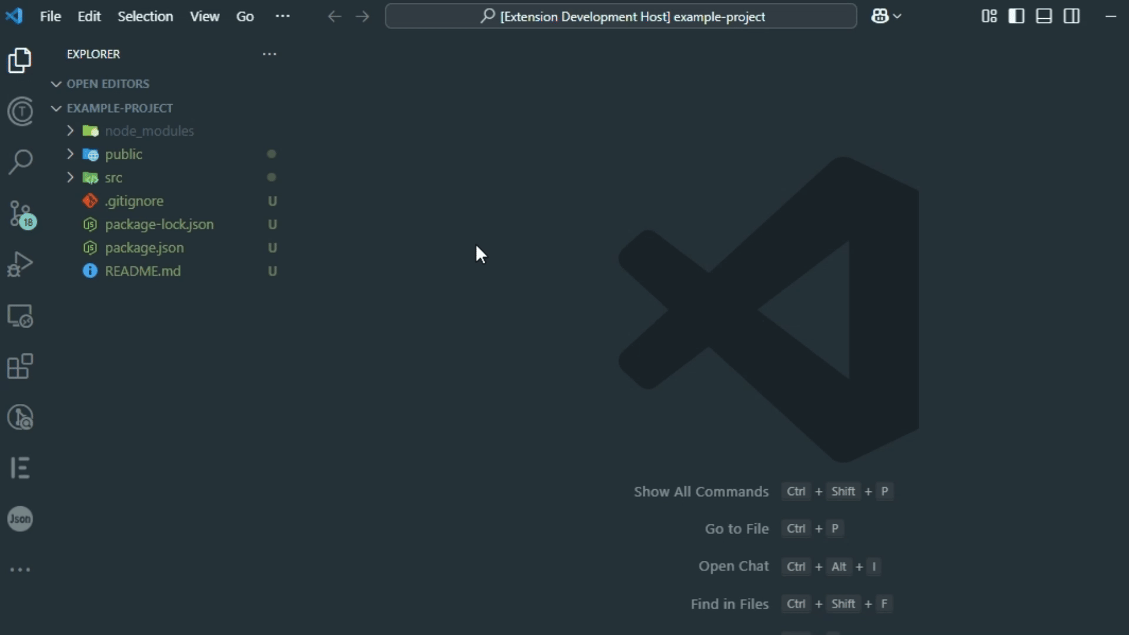Click the Json extension icon in activity bar
1129x635 pixels.
(x=21, y=519)
